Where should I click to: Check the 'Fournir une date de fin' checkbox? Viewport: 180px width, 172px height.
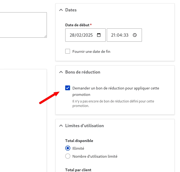click(68, 51)
